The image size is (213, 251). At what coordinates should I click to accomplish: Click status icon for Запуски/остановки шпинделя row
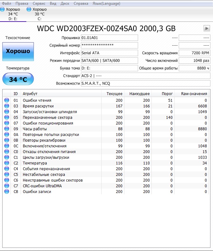[7, 112]
